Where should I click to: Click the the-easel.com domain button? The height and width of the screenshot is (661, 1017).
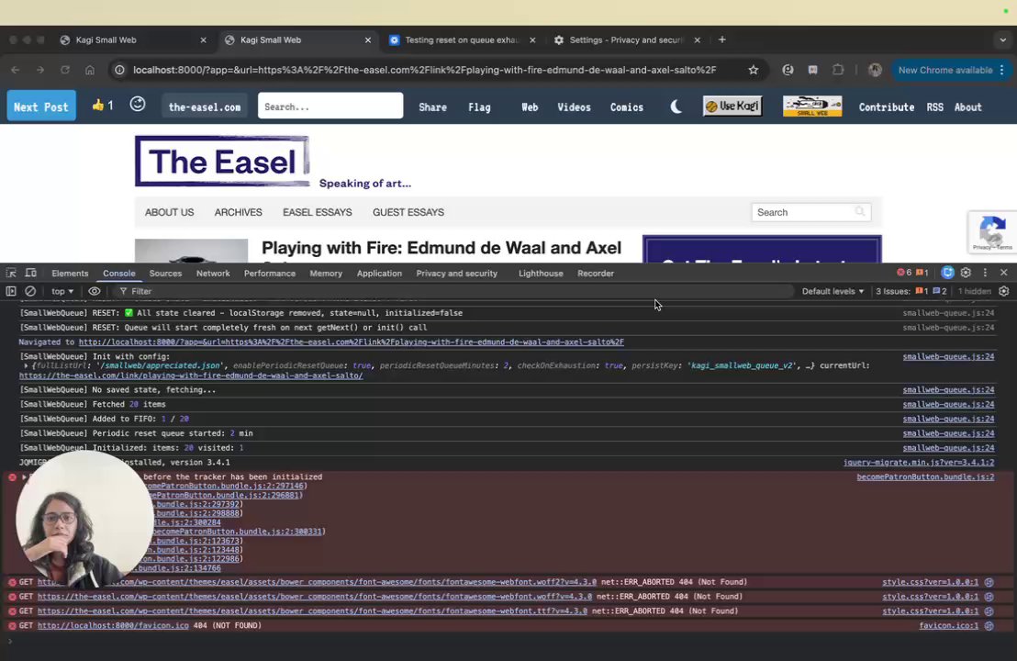point(205,106)
